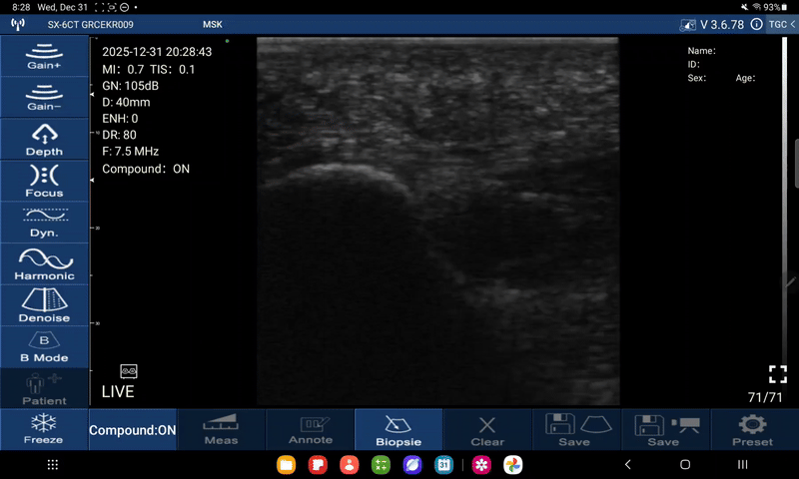Tap the F: 7.5 MHz frequency readout
This screenshot has width=799, height=479.
pyautogui.click(x=131, y=151)
